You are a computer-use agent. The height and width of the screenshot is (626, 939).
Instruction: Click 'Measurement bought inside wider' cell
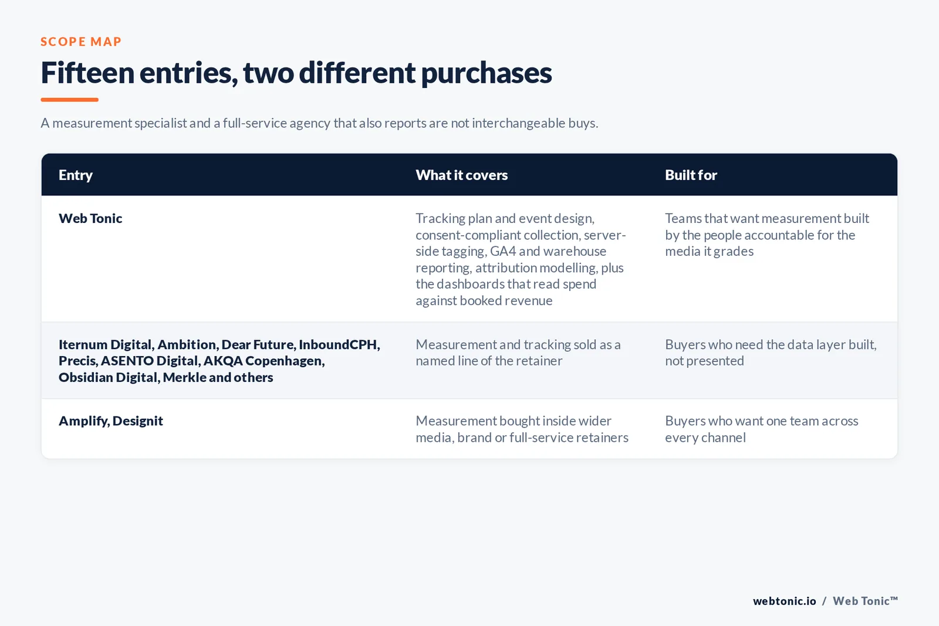pos(522,429)
